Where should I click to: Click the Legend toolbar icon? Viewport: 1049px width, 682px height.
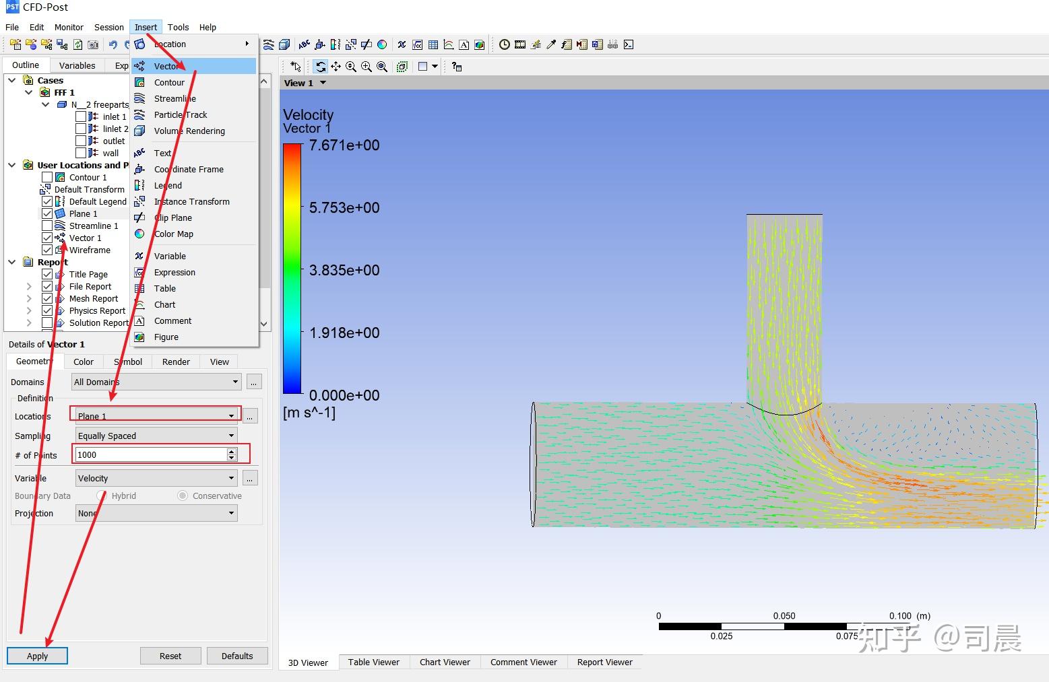[336, 45]
